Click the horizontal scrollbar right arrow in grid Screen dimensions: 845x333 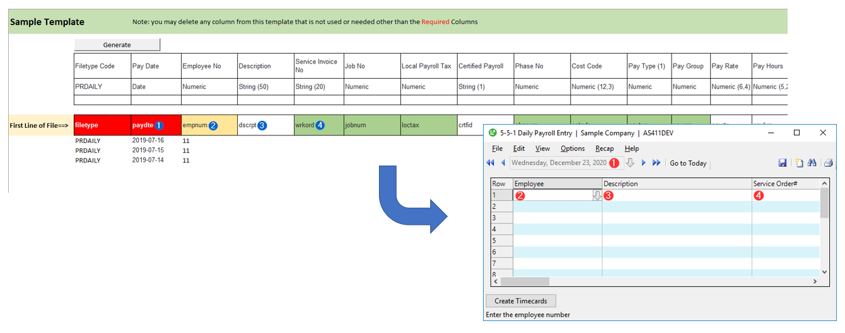[815, 281]
